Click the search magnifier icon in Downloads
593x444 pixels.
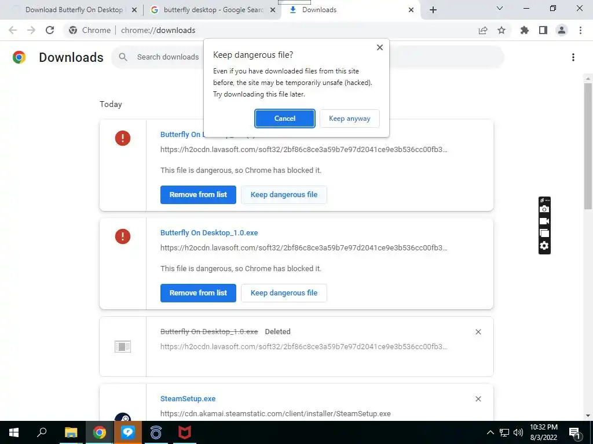pos(123,57)
